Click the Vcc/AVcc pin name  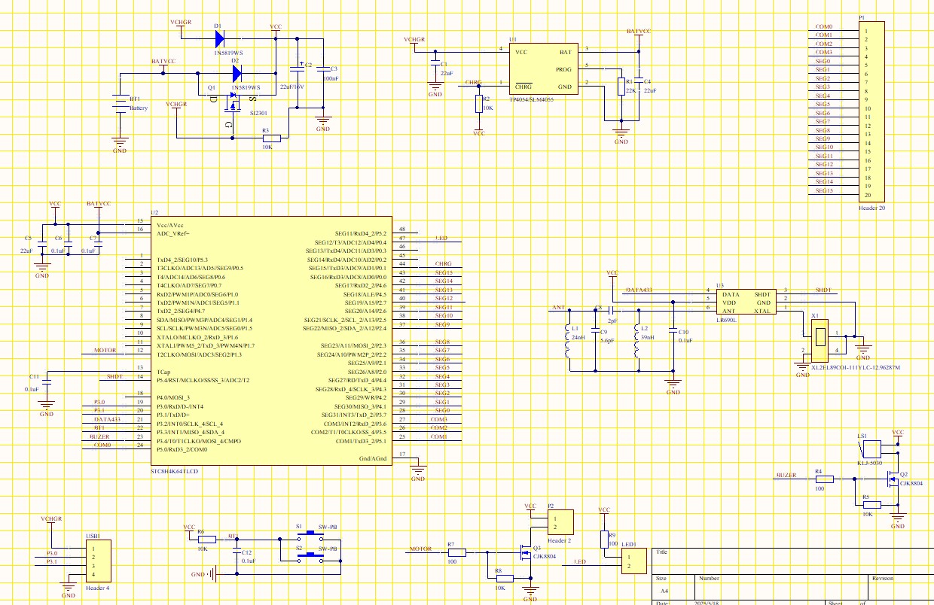[169, 225]
